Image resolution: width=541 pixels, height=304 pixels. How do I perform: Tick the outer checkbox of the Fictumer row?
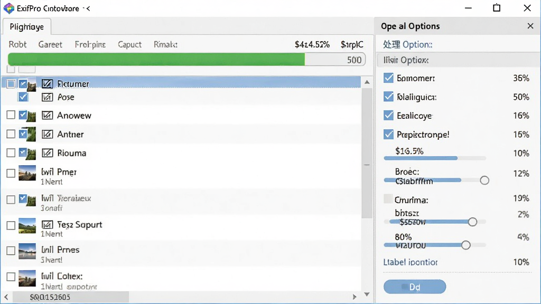pyautogui.click(x=11, y=84)
